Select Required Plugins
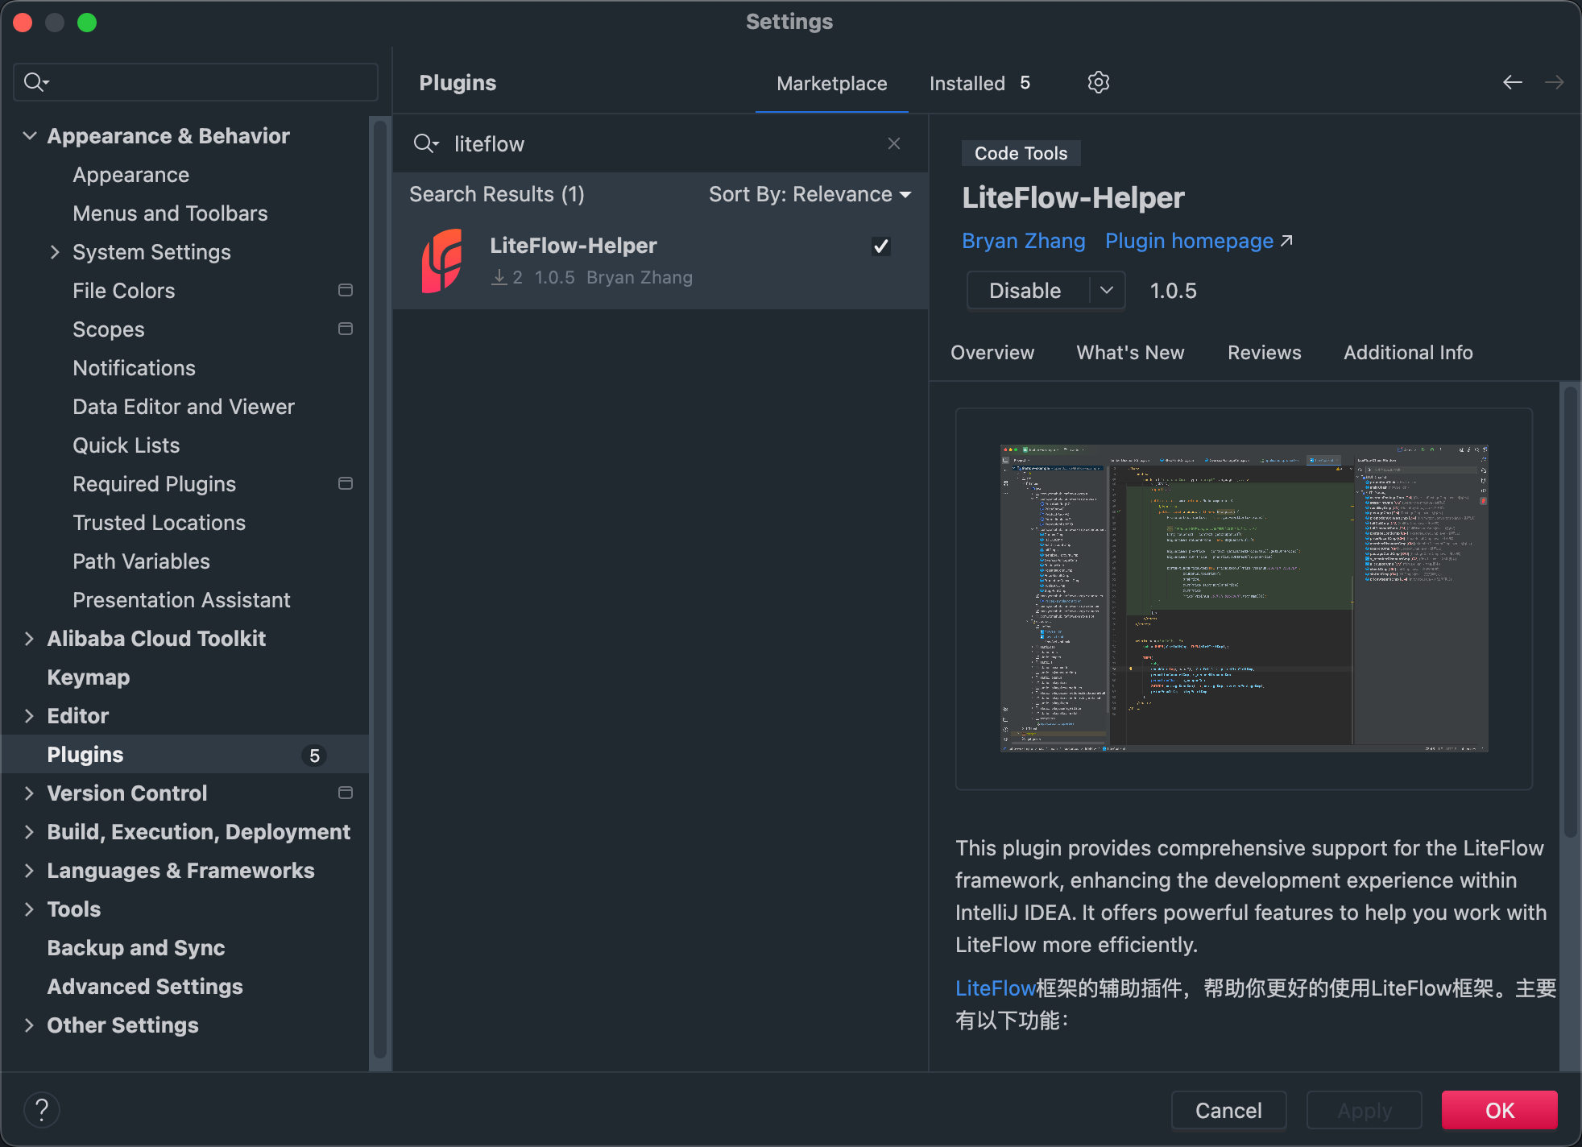1582x1147 pixels. point(154,484)
